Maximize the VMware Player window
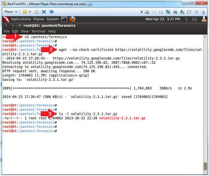Viewport: 209px width, 176px height. tap(192, 3)
